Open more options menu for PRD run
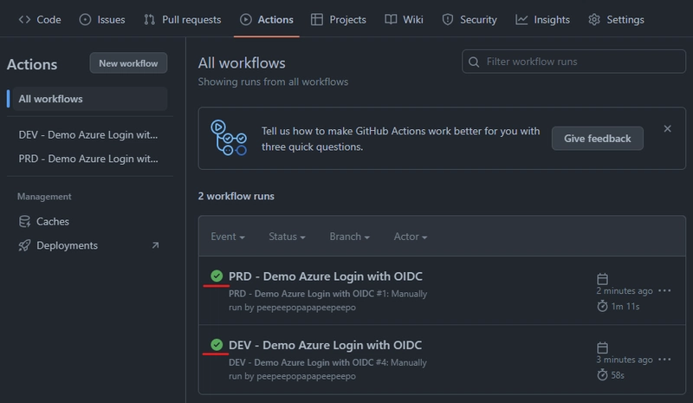This screenshot has width=693, height=403. pos(664,290)
